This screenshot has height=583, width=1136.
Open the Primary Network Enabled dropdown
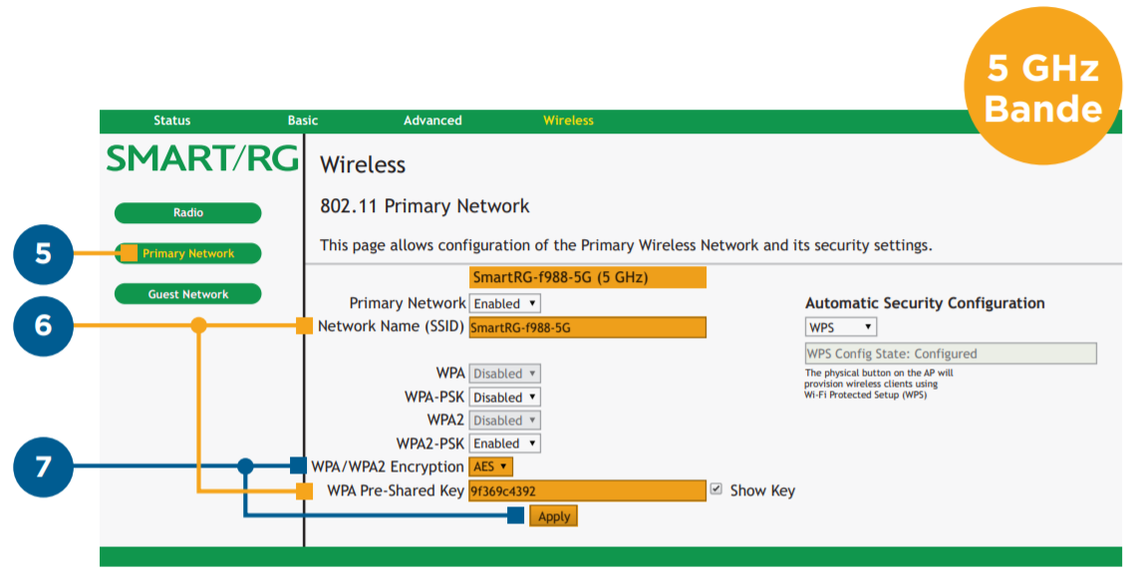505,303
